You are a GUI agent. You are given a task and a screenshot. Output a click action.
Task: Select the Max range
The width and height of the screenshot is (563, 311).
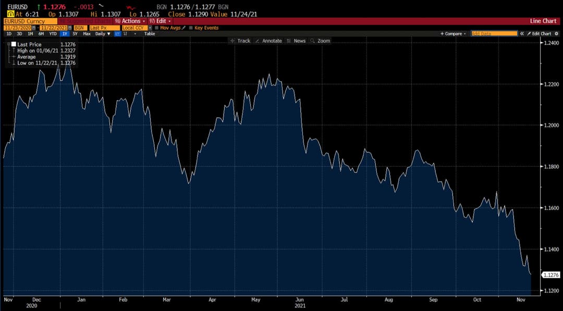tap(87, 34)
